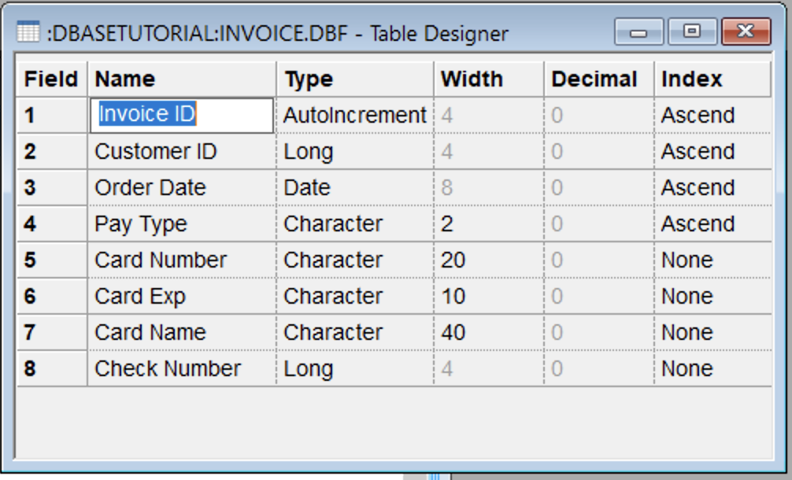
Task: Open Type dropdown for Order Date
Action: [x=354, y=188]
